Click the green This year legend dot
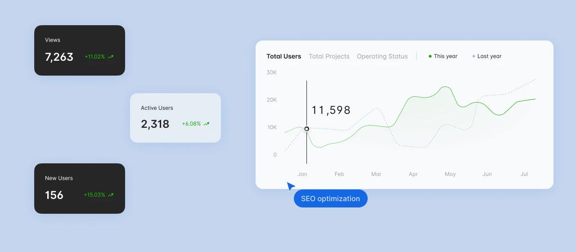The height and width of the screenshot is (252, 576). tap(430, 56)
